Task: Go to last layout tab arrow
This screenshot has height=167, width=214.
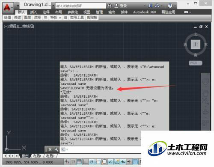Action: pyautogui.click(x=17, y=156)
